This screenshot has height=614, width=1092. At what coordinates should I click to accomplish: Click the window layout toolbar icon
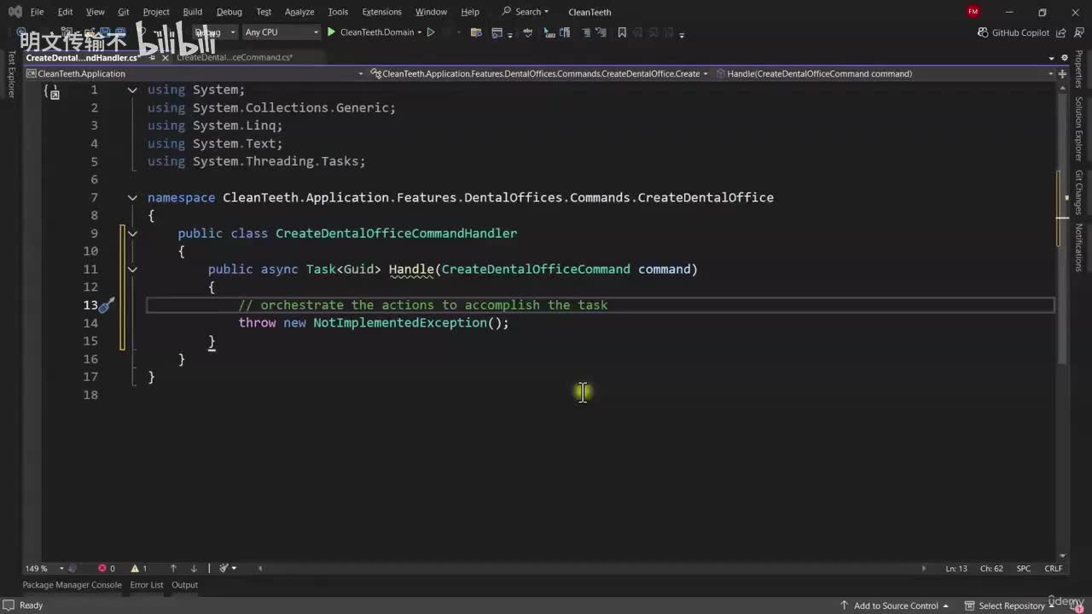pyautogui.click(x=497, y=32)
